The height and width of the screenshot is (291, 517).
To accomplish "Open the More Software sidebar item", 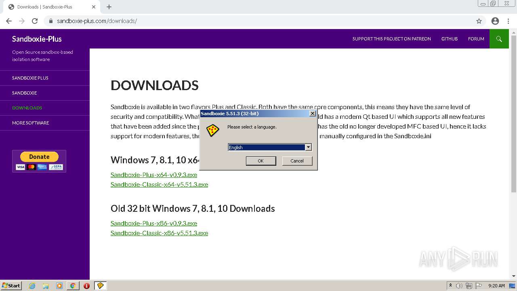I will pos(31,123).
